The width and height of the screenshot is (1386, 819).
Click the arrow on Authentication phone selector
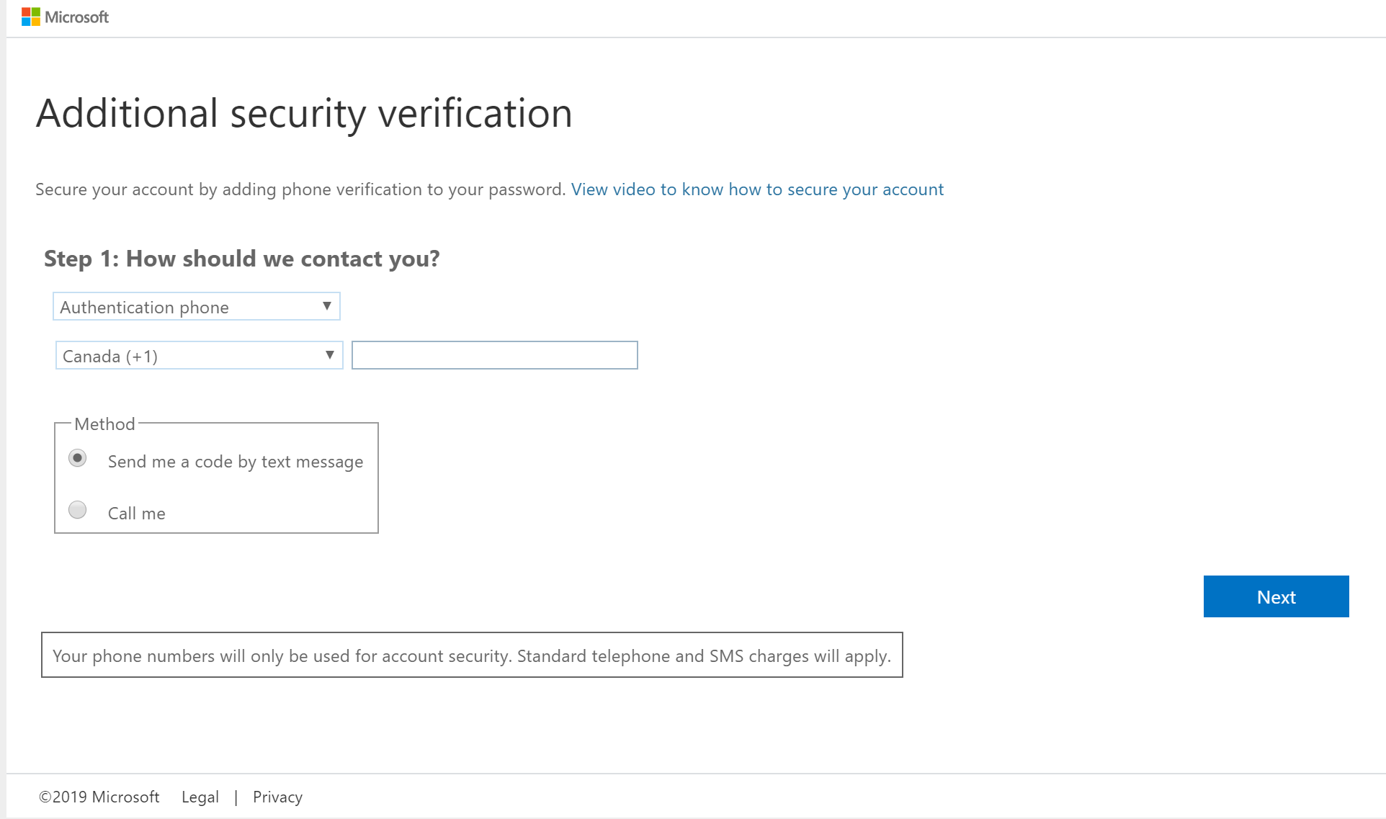[x=327, y=306]
